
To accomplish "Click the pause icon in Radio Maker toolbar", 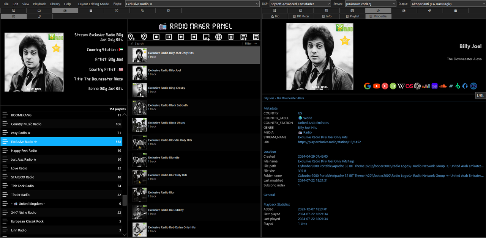I will click(x=169, y=37).
